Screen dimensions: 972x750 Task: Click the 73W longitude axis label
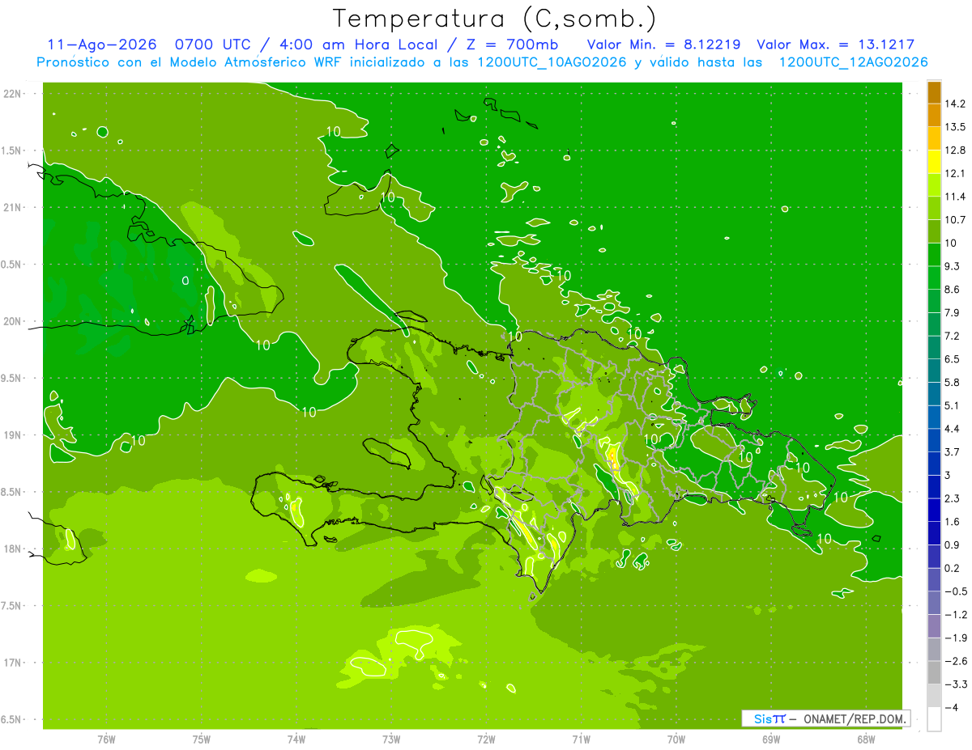(x=391, y=739)
